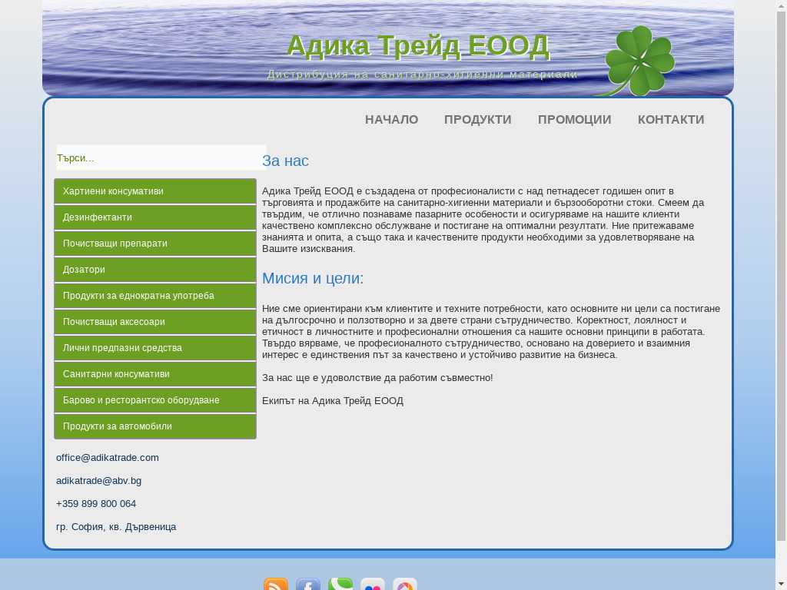Click text Екипът на Адика Трейд ЕООД
Screen dimensions: 787x590
coord(333,401)
